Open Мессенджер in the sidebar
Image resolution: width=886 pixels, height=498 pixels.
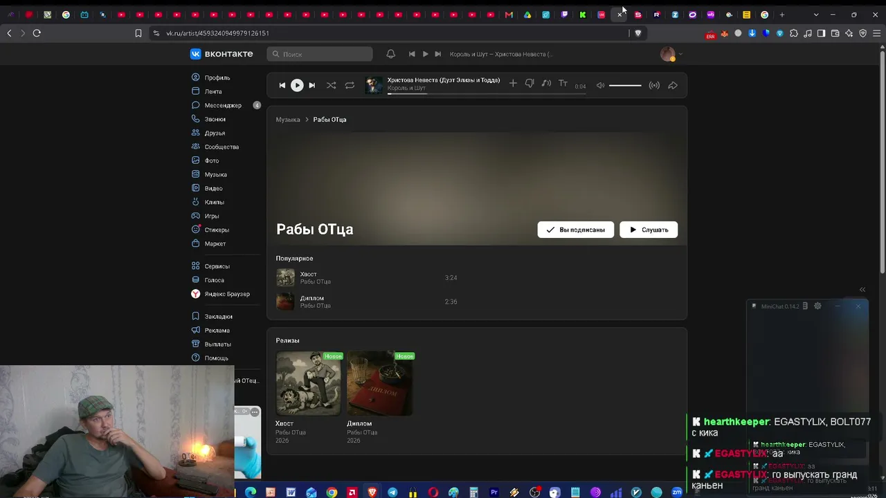216,105
